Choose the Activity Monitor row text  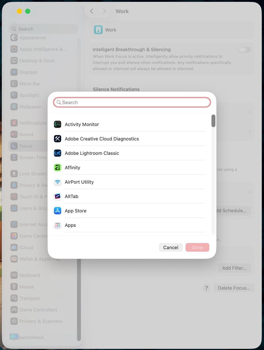point(82,124)
